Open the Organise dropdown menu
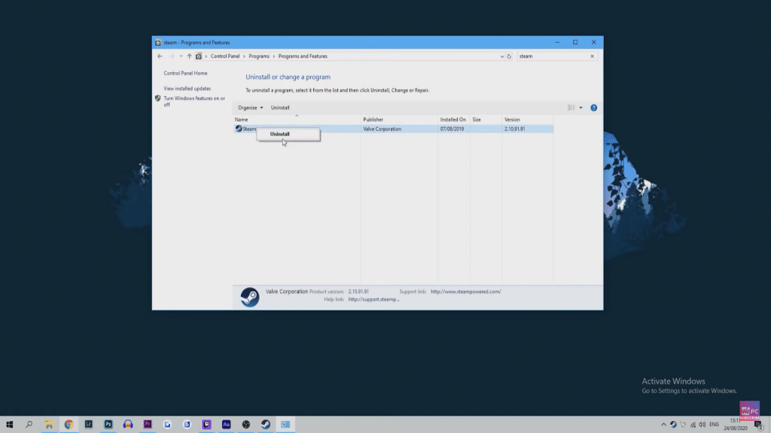 pyautogui.click(x=249, y=107)
